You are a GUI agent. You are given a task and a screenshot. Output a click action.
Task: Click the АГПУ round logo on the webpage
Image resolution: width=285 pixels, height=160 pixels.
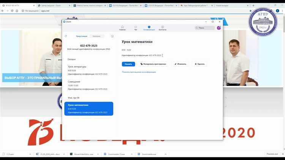(x=263, y=22)
